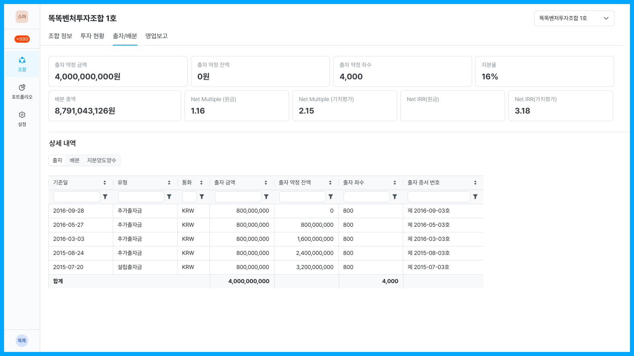Focus the 통화 filter input
Image resolution: width=634 pixels, height=356 pixels.
point(189,197)
